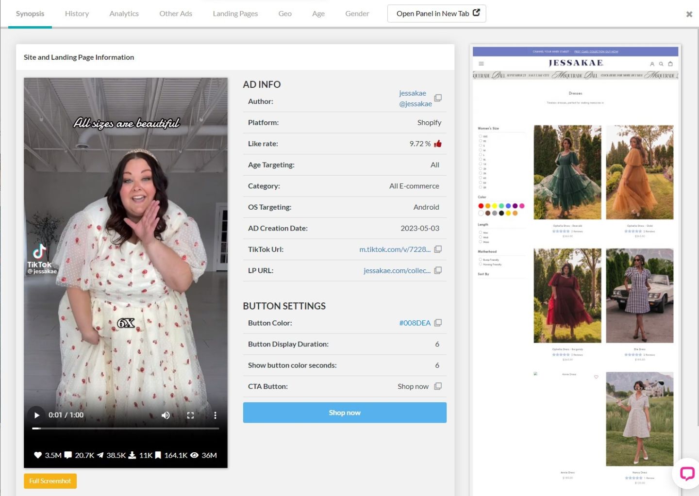Check the Nursing Friendly filter option
Viewport: 699px width, 496px height.
point(481,265)
